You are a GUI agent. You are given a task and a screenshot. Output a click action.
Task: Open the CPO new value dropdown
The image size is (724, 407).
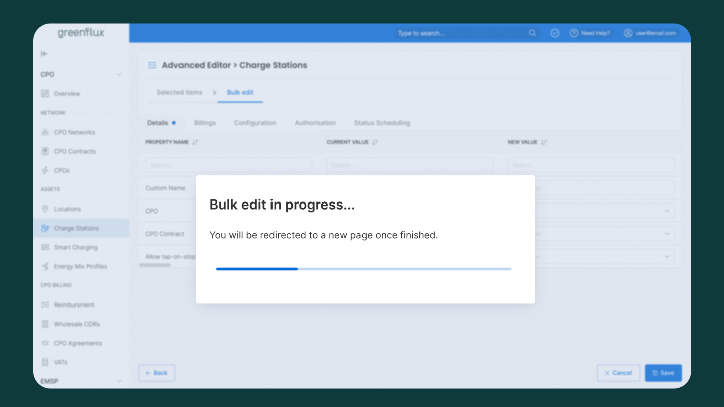[667, 211]
